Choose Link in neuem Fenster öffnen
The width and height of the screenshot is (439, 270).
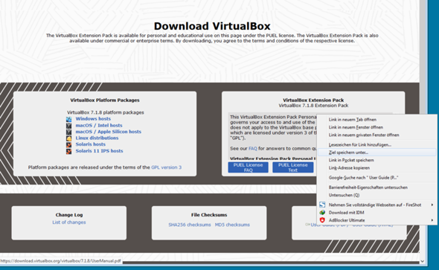377,127
